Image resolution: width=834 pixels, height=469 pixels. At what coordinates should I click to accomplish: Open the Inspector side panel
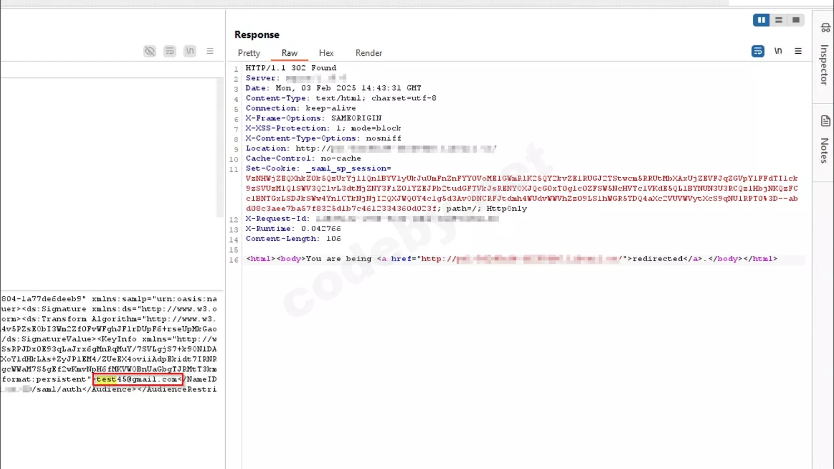point(824,64)
